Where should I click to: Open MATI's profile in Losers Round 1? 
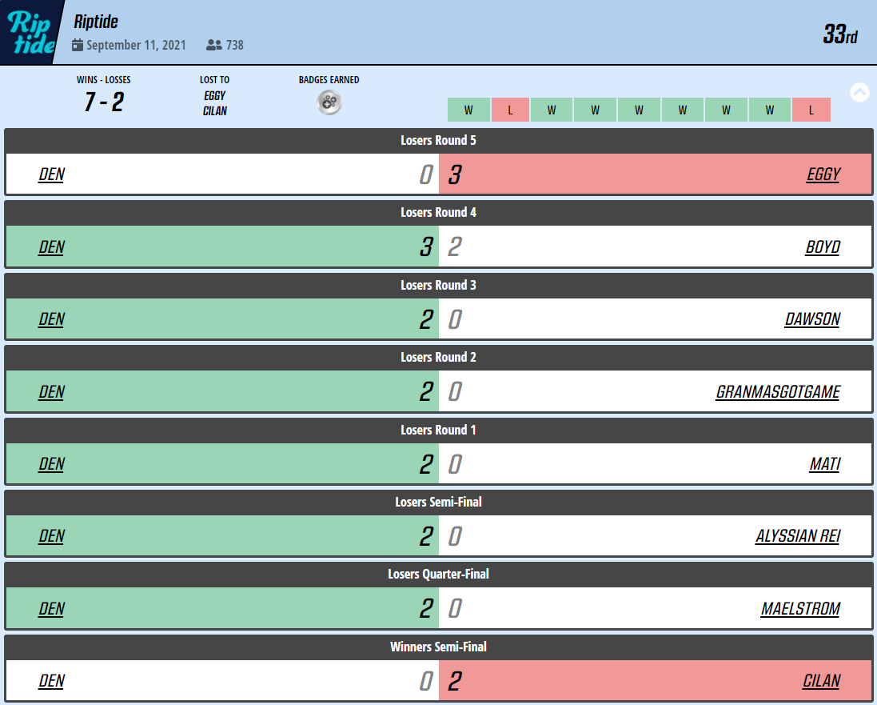[824, 464]
